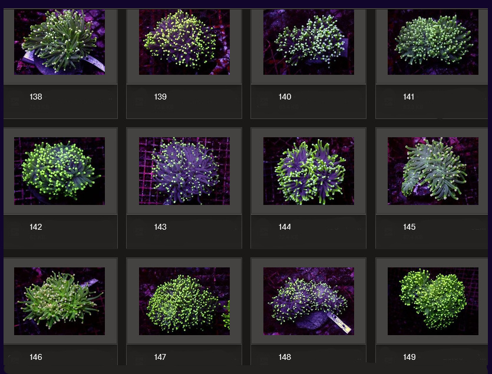Click the file name "146"
Image resolution: width=492 pixels, height=374 pixels.
[36, 357]
